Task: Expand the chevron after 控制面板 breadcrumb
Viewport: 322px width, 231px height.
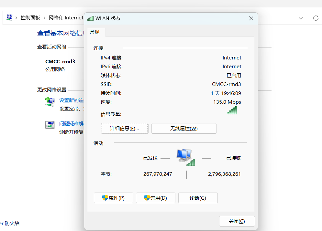Action: 45,18
